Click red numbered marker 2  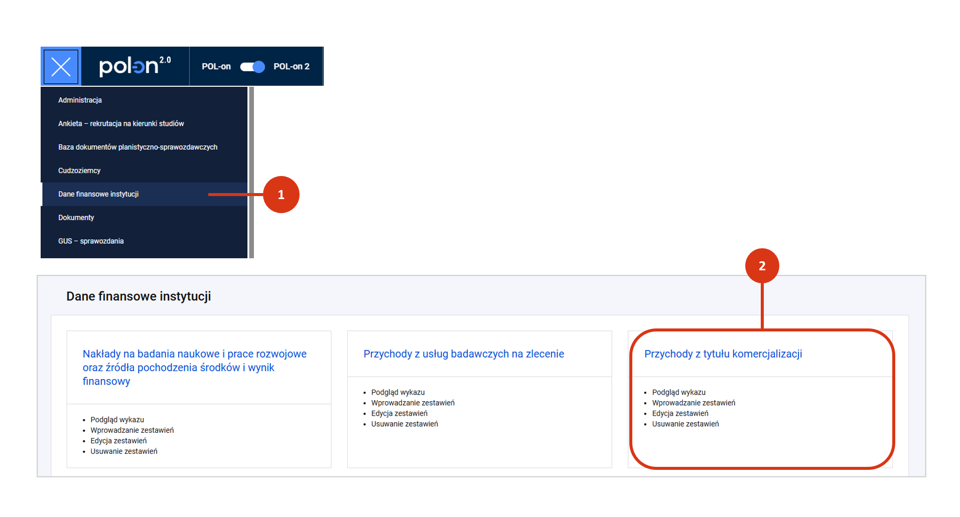pyautogui.click(x=762, y=266)
